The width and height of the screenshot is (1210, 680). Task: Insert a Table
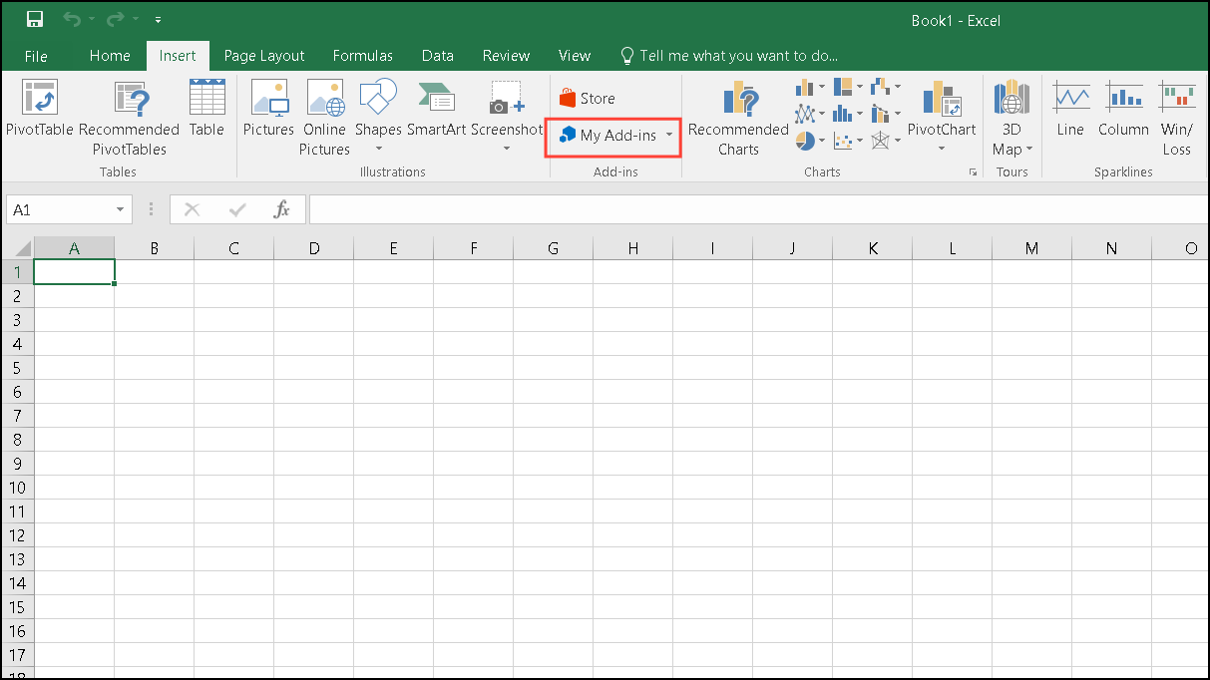(206, 108)
